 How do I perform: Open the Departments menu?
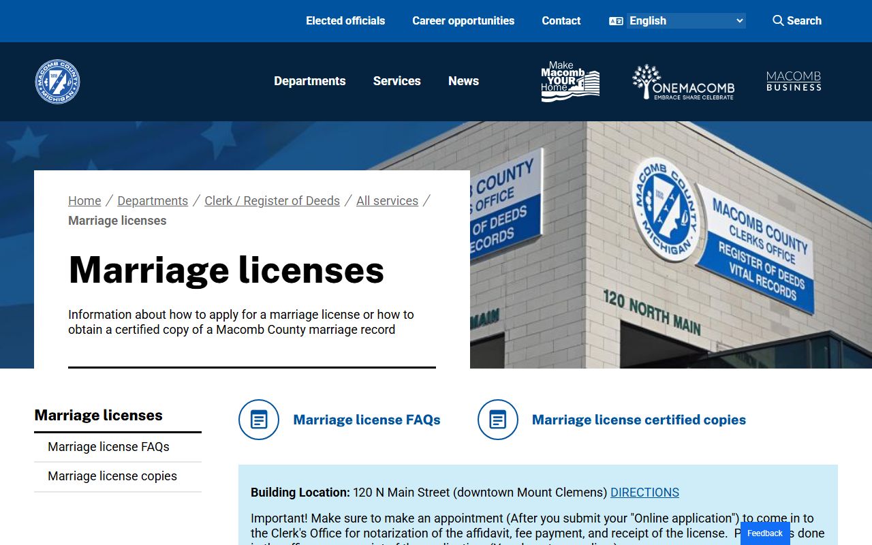[310, 81]
